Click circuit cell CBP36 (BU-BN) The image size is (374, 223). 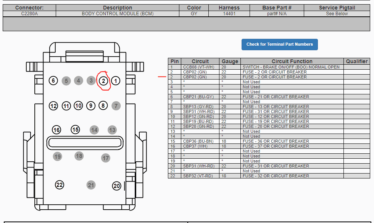point(200,141)
